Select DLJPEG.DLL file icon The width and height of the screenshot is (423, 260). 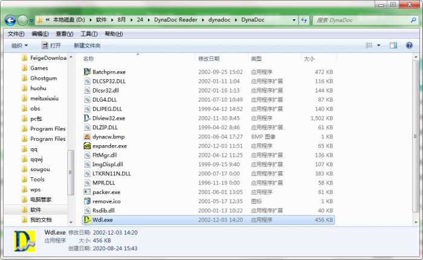[x=87, y=109]
